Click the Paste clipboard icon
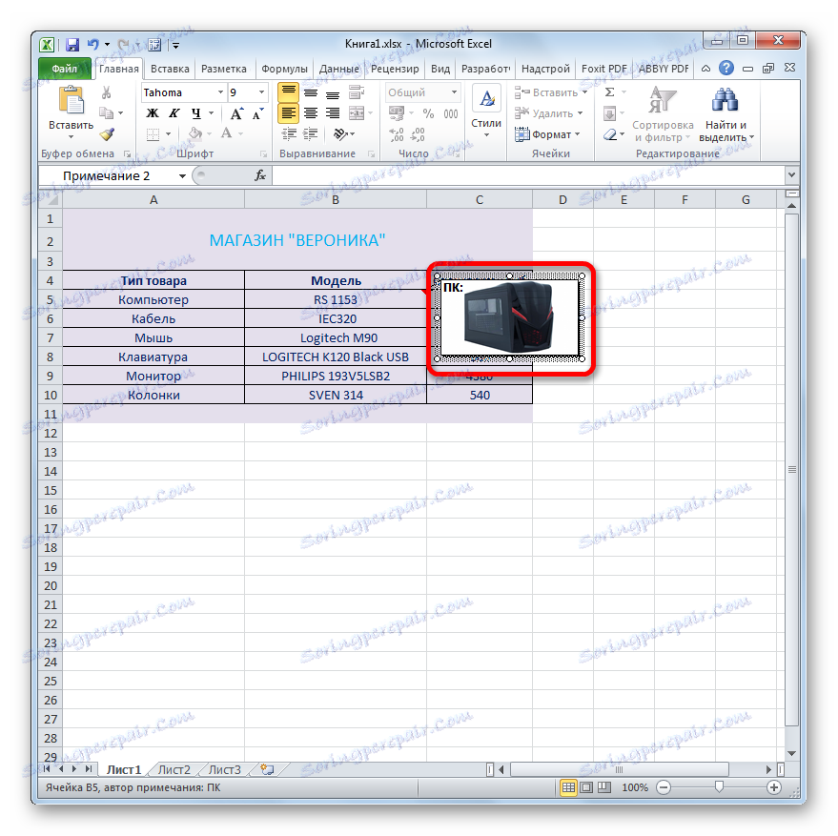This screenshot has width=838, height=836. tap(72, 100)
